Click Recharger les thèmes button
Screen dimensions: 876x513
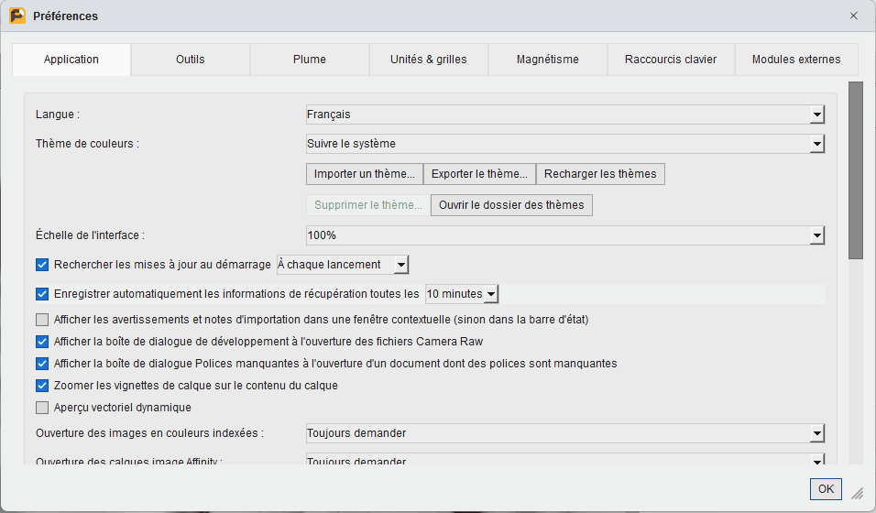[x=600, y=174]
